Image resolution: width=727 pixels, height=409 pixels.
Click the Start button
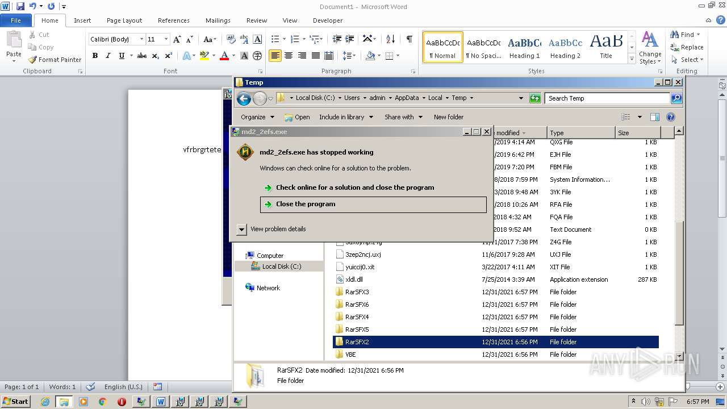[x=16, y=402]
